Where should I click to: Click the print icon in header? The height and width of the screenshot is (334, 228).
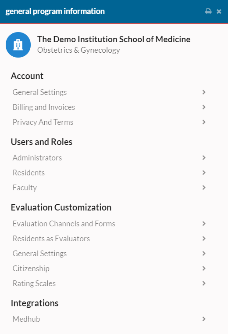tap(208, 11)
